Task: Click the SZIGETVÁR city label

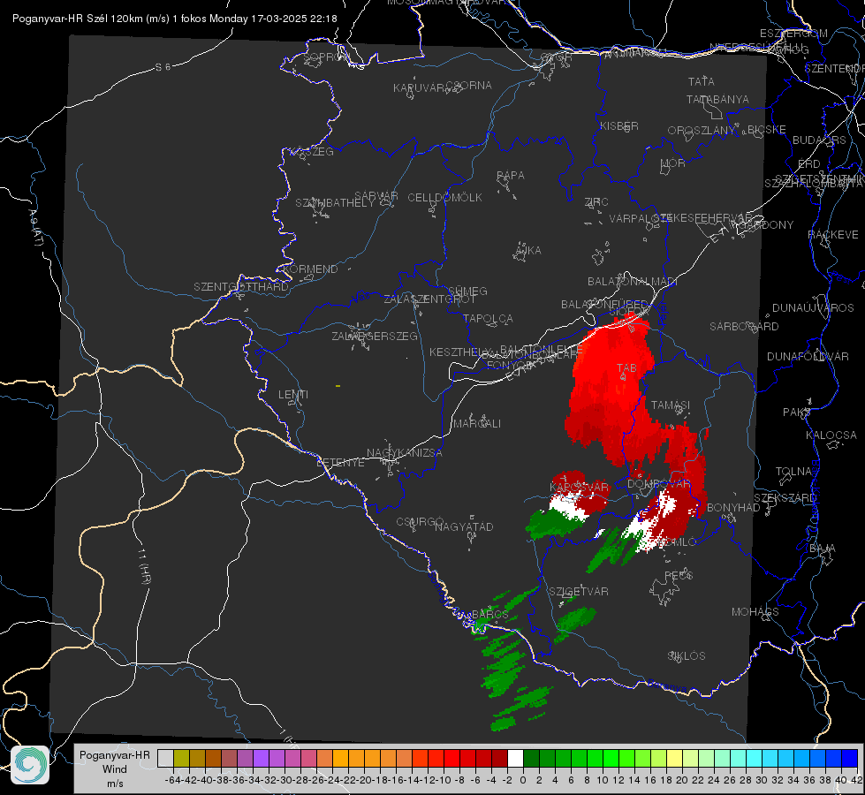Action: click(579, 592)
